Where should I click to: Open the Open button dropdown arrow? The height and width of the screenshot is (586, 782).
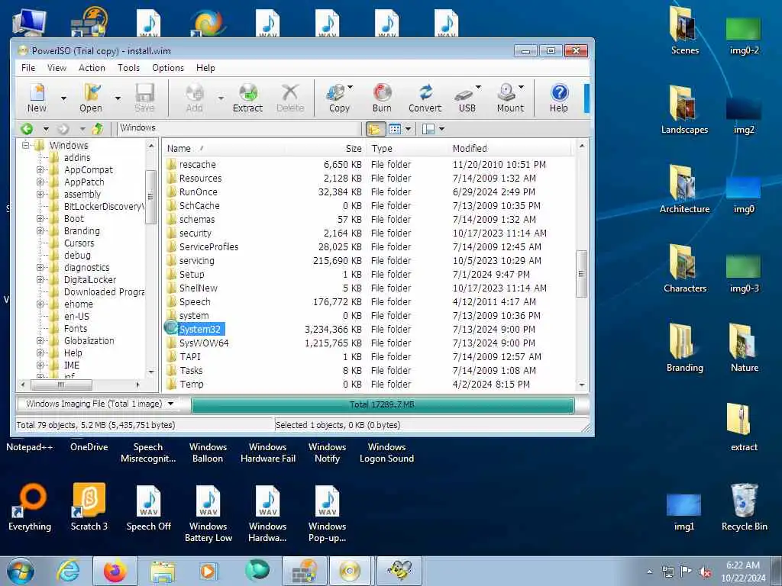(x=118, y=98)
